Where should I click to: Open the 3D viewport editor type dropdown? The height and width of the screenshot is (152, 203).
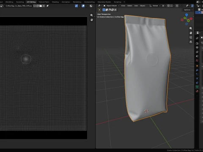click(x=100, y=6)
